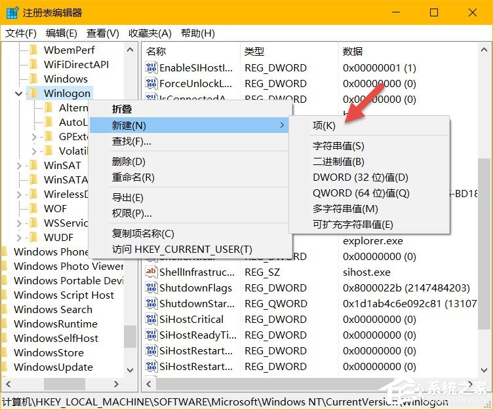Expand the GPExtensions subkey arrow
Image resolution: width=493 pixels, height=410 pixels.
(x=34, y=137)
